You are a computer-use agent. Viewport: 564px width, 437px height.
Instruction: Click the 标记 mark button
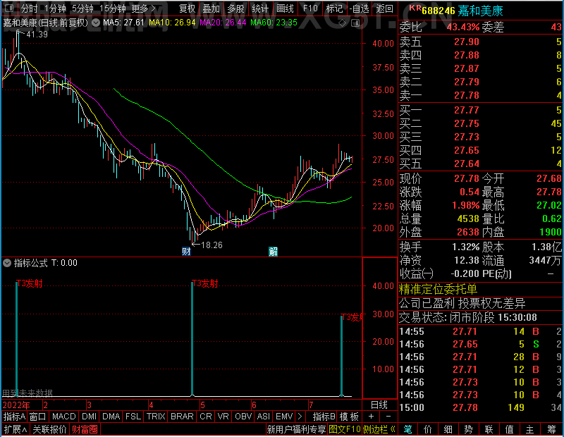pyautogui.click(x=334, y=8)
